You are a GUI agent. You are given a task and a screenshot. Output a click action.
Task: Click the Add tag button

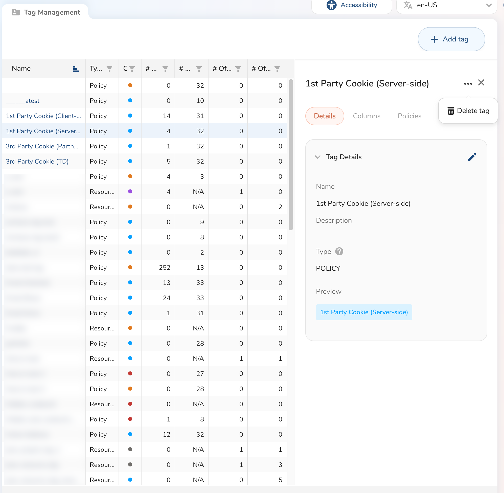[451, 39]
